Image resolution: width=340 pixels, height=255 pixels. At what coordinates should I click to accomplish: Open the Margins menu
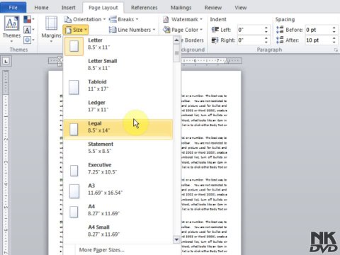tap(51, 29)
